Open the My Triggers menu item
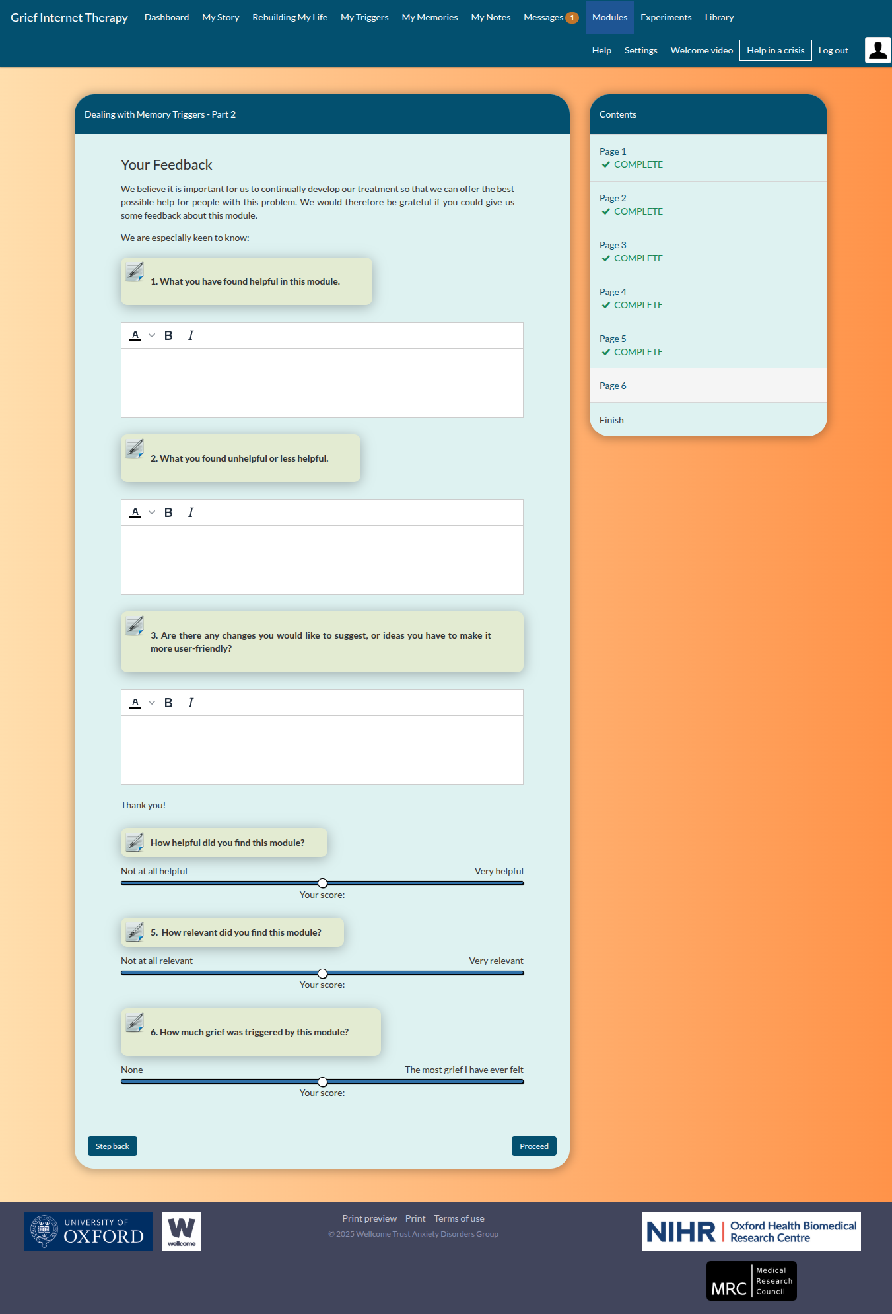Image resolution: width=892 pixels, height=1314 pixels. pyautogui.click(x=364, y=17)
